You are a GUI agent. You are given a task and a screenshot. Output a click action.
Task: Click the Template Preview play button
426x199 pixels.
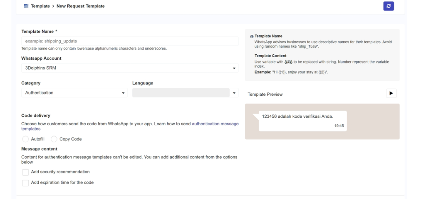[391, 93]
